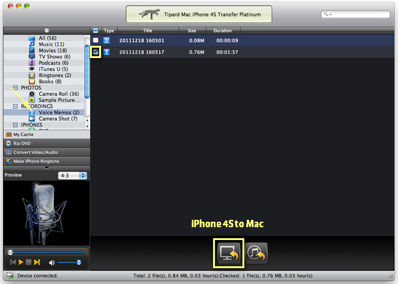Skip to next track
The width and height of the screenshot is (398, 284).
37,262
